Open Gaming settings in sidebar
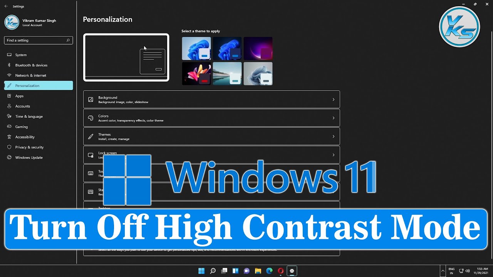 click(39, 127)
